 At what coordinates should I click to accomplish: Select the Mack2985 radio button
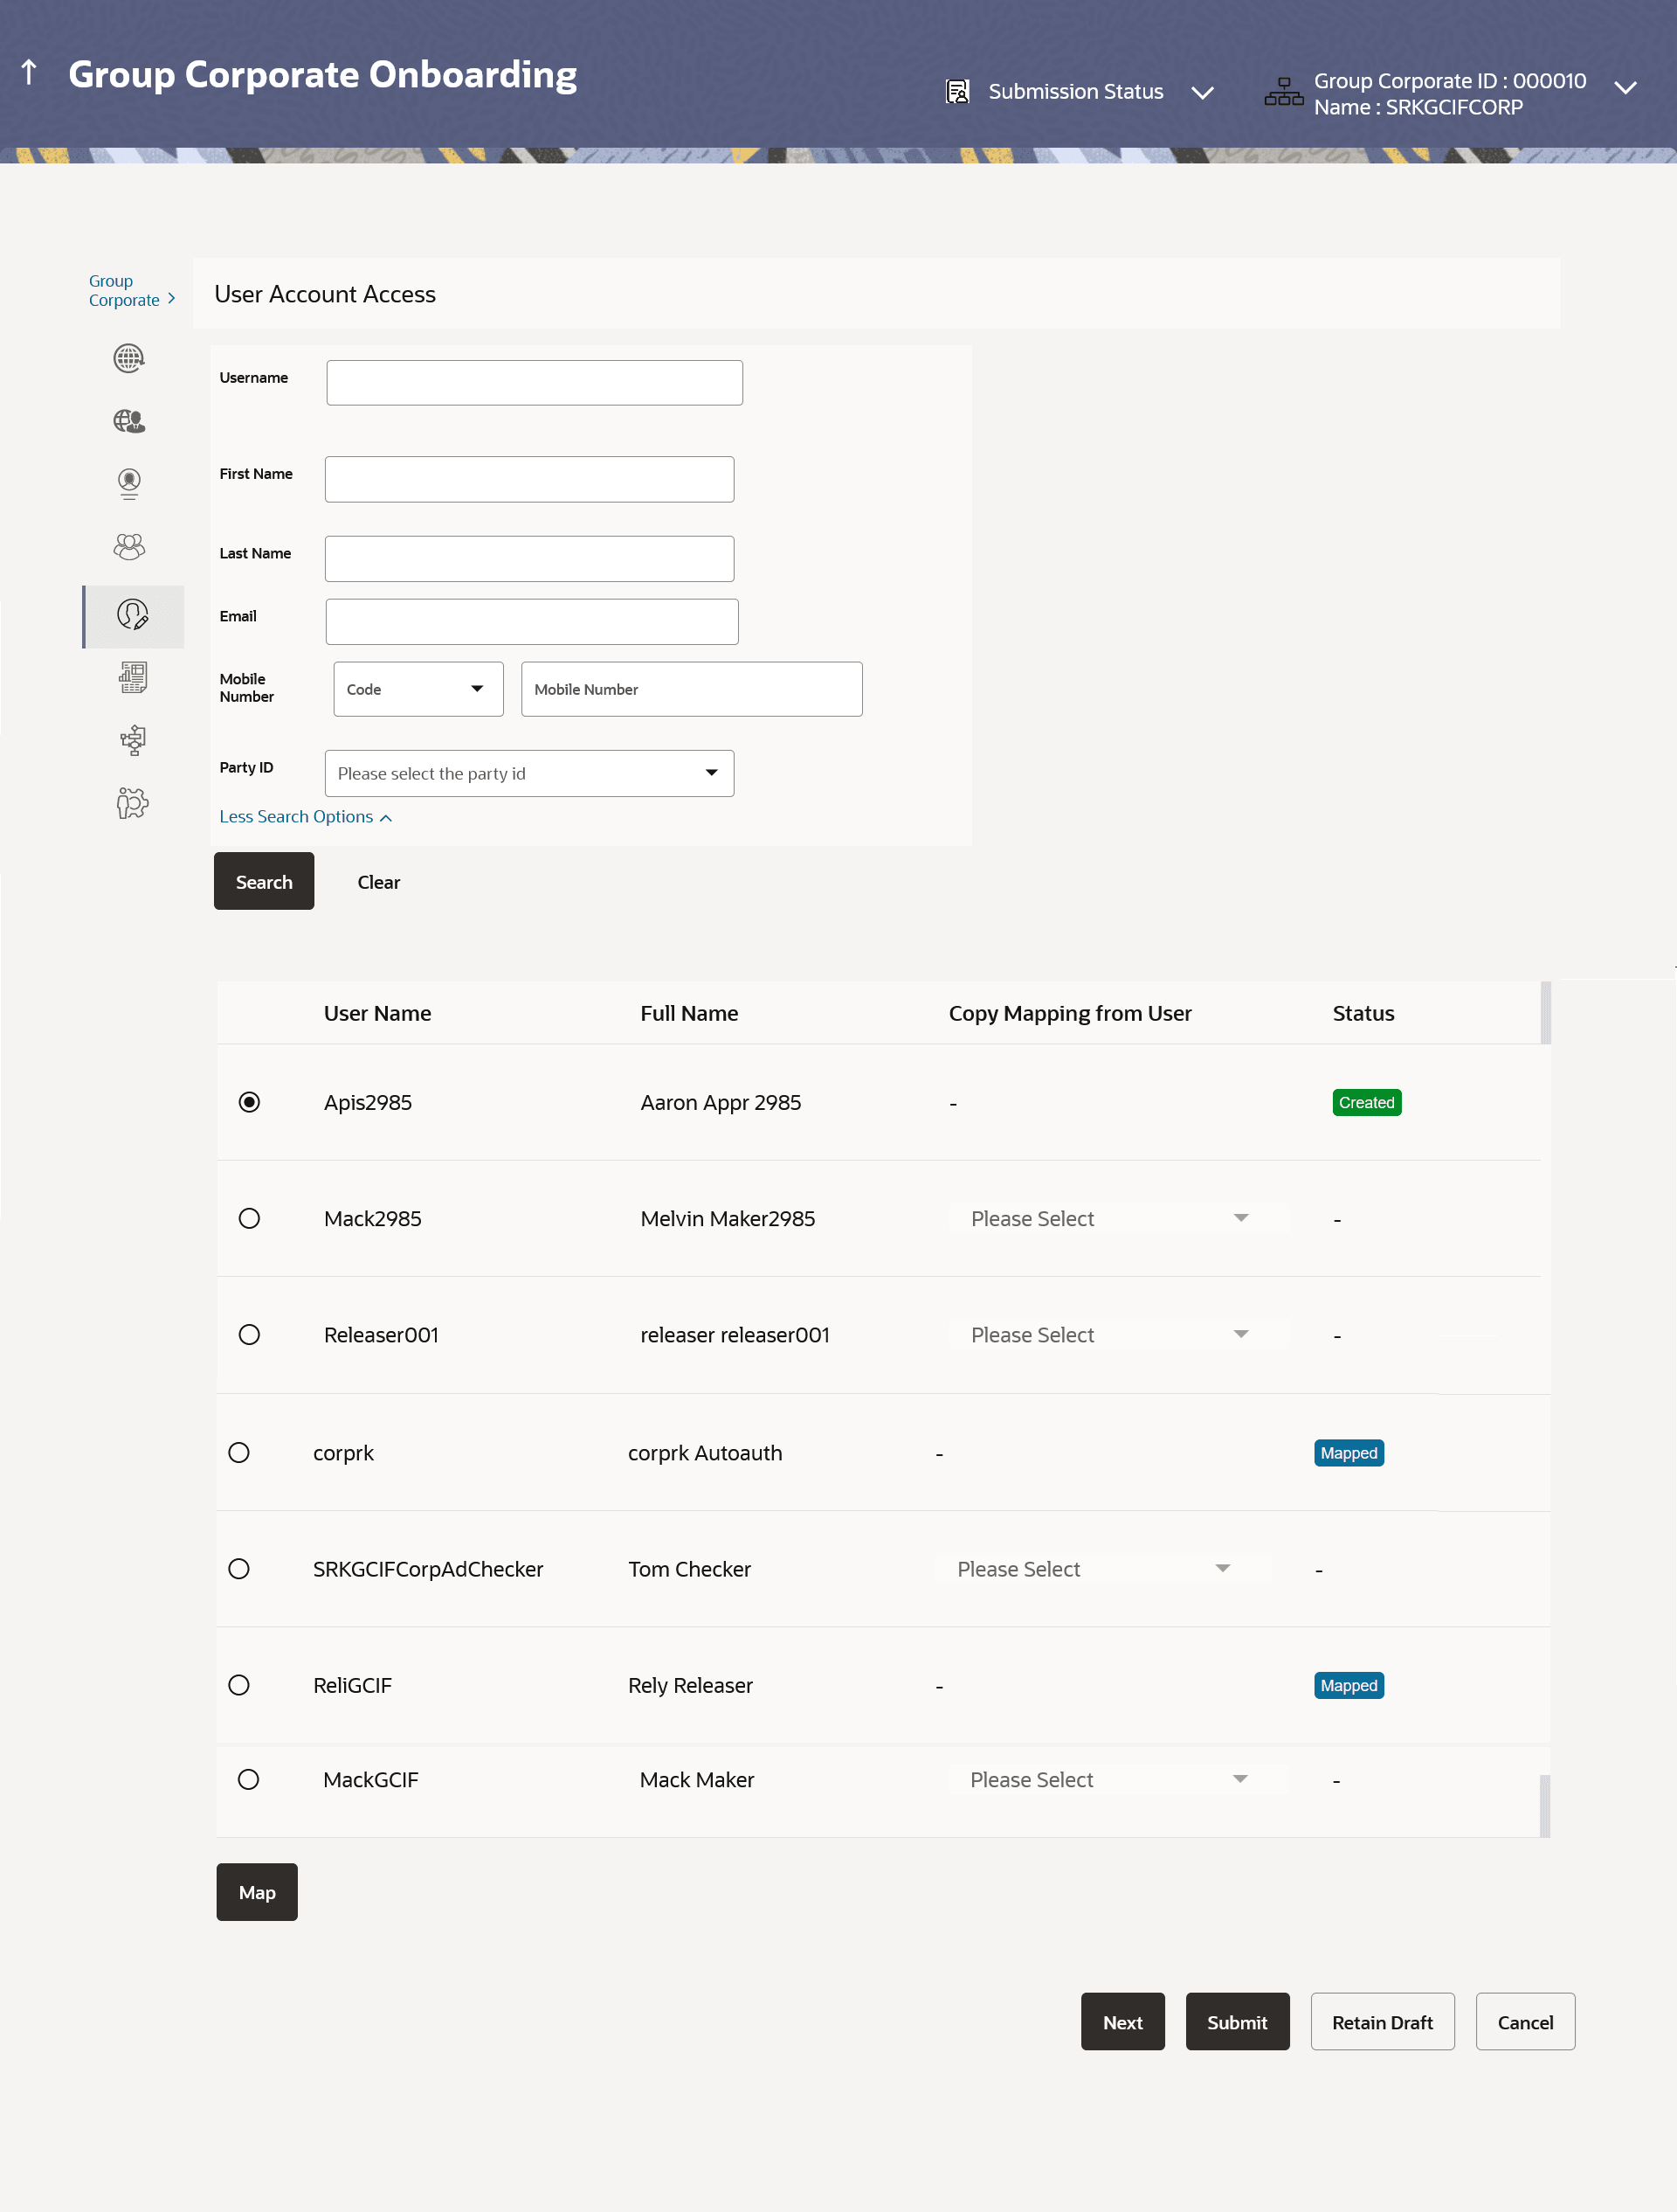coord(250,1218)
